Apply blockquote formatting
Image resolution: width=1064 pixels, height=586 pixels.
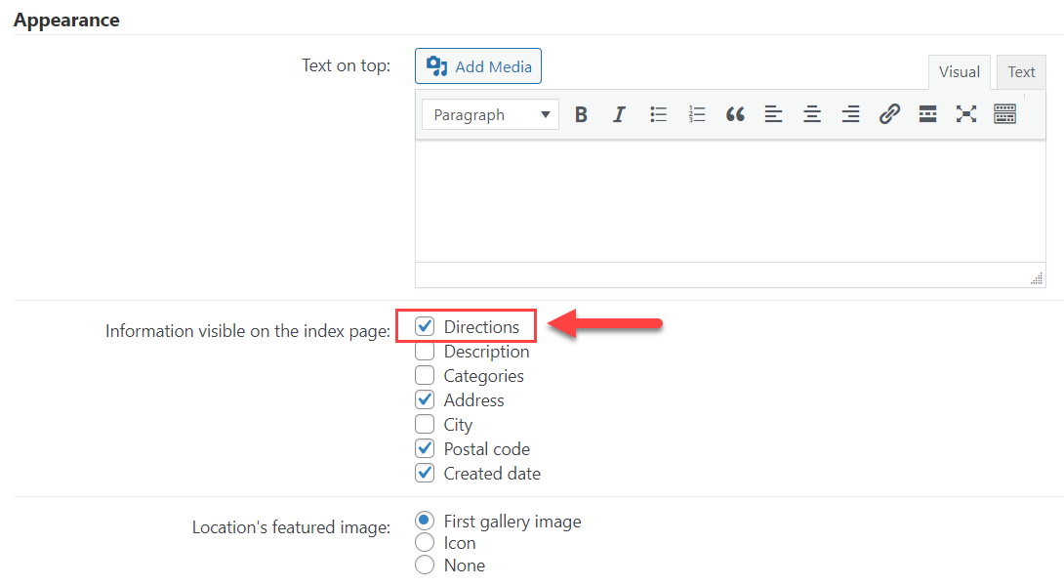click(735, 114)
